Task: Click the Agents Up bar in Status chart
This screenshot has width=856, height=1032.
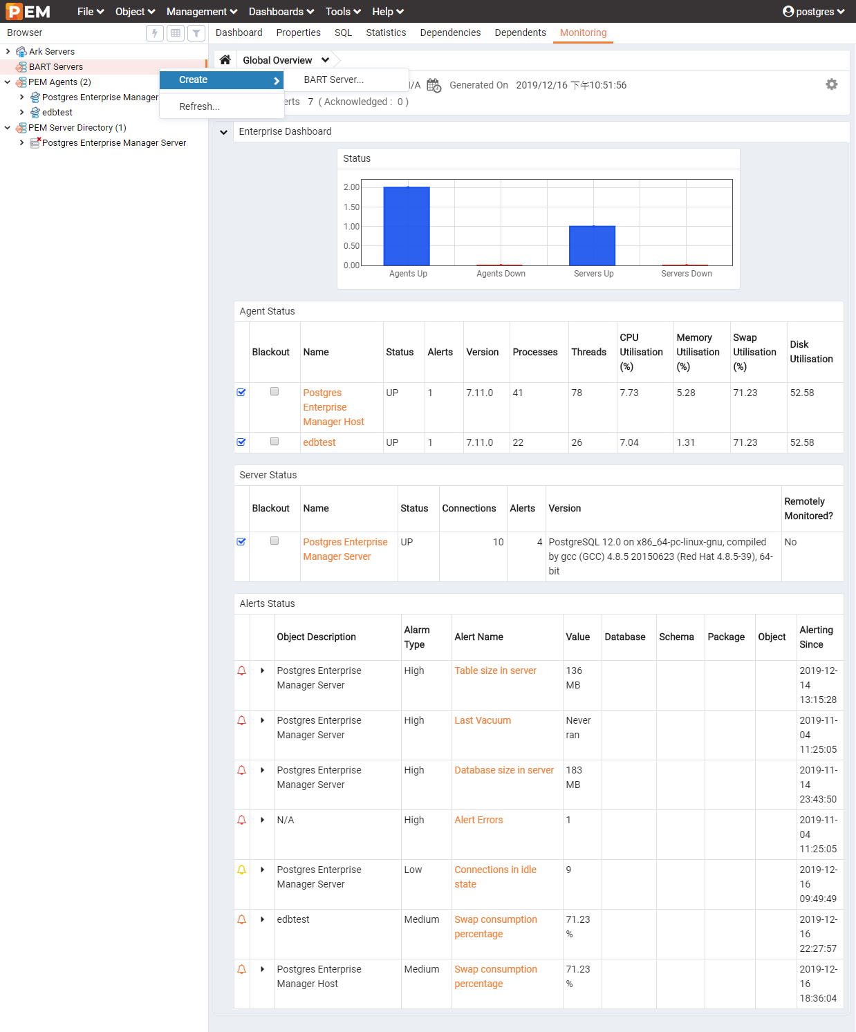Action: click(x=407, y=226)
